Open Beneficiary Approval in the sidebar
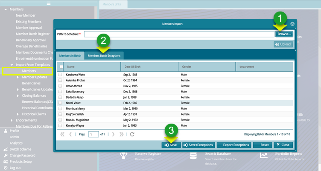Image resolution: width=321 pixels, height=171 pixels. tap(31, 40)
